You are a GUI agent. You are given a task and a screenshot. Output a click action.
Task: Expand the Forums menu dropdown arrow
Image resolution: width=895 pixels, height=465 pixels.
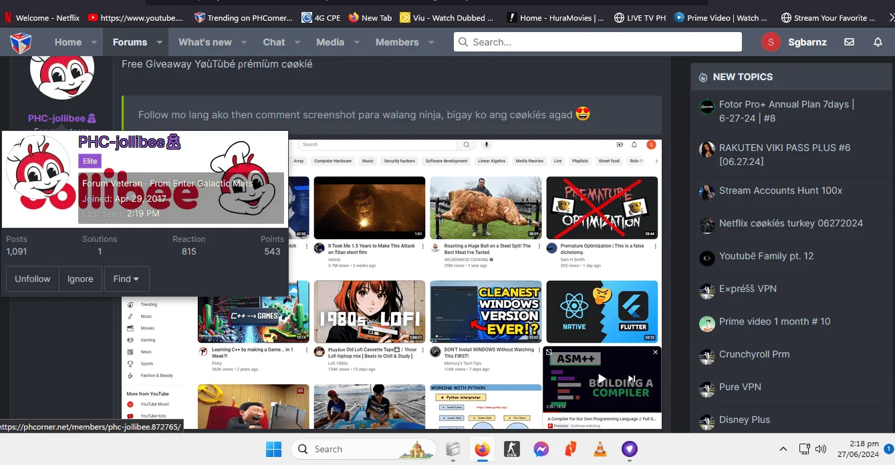(159, 42)
